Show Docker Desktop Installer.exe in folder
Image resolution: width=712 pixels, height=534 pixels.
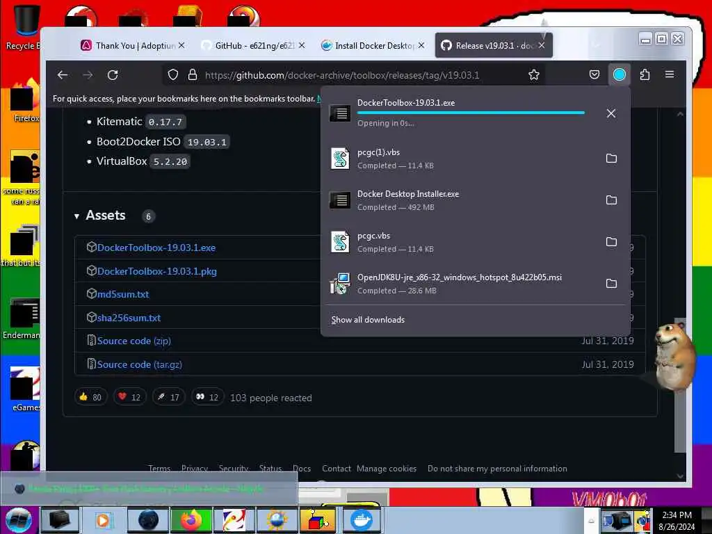tap(611, 200)
